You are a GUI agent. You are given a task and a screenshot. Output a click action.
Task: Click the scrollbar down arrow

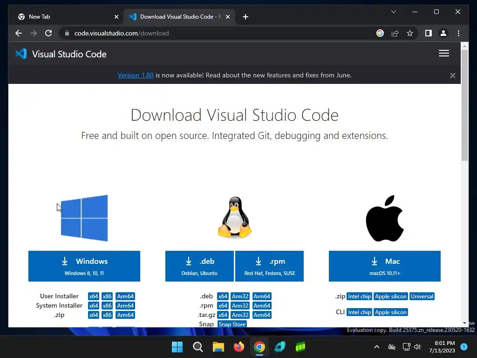(464, 323)
